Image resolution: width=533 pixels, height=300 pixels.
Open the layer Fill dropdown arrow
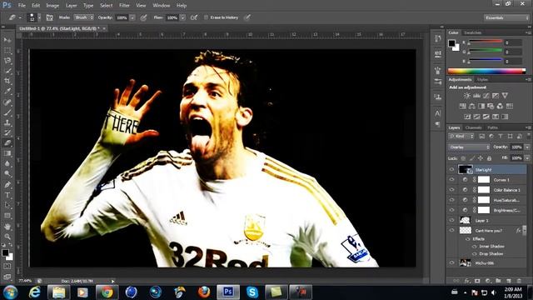527,157
